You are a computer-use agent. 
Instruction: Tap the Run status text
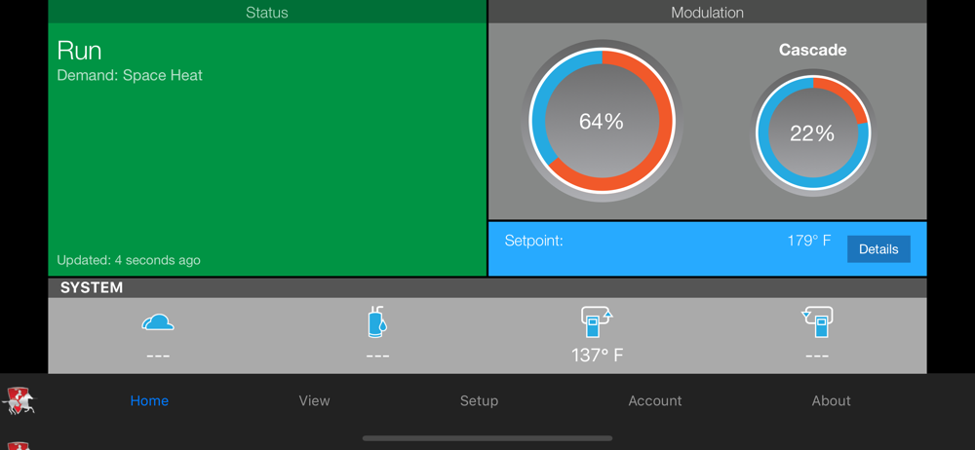(x=79, y=51)
